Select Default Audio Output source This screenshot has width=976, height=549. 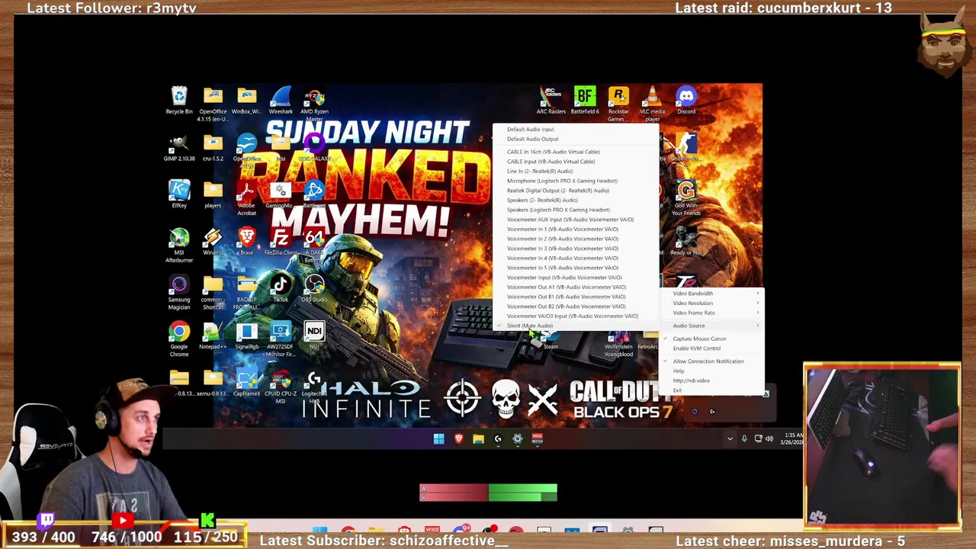(576, 139)
